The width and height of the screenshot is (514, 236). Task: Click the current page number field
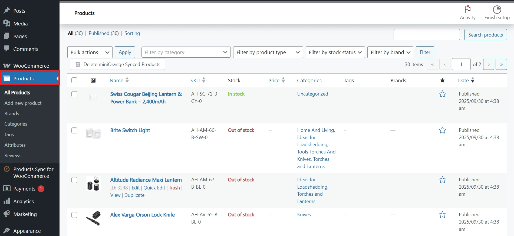coord(461,64)
